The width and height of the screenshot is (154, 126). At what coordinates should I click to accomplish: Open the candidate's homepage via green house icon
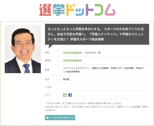65,95
